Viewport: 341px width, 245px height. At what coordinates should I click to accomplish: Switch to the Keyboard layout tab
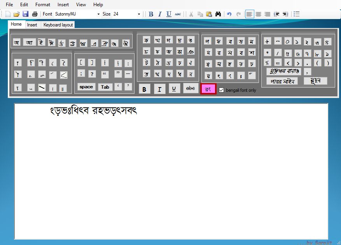pos(58,24)
